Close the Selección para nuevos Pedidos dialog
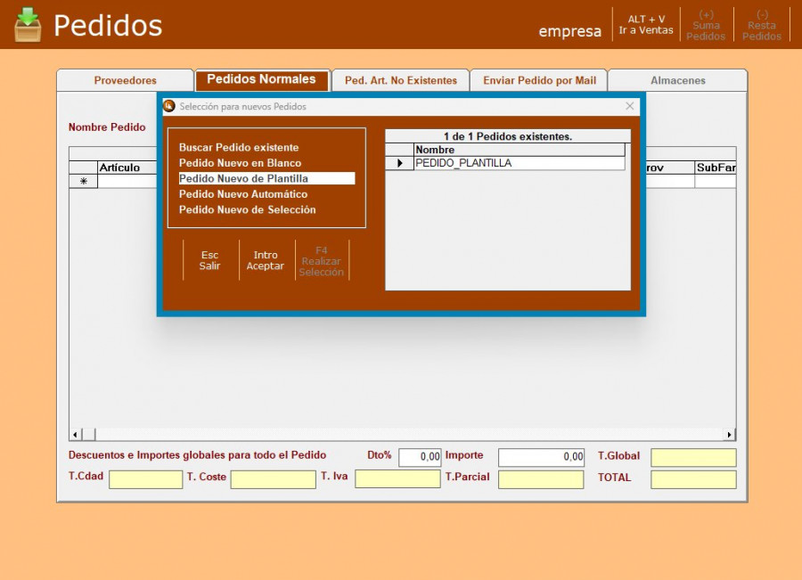Viewport: 802px width, 580px height. point(630,106)
